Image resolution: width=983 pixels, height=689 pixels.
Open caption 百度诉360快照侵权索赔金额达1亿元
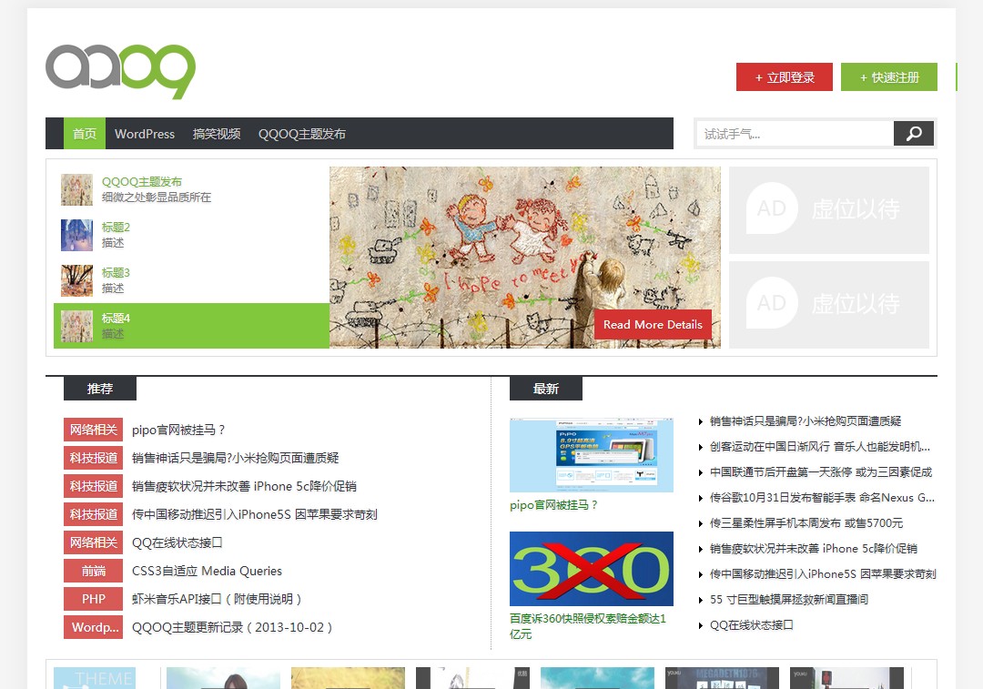point(588,626)
